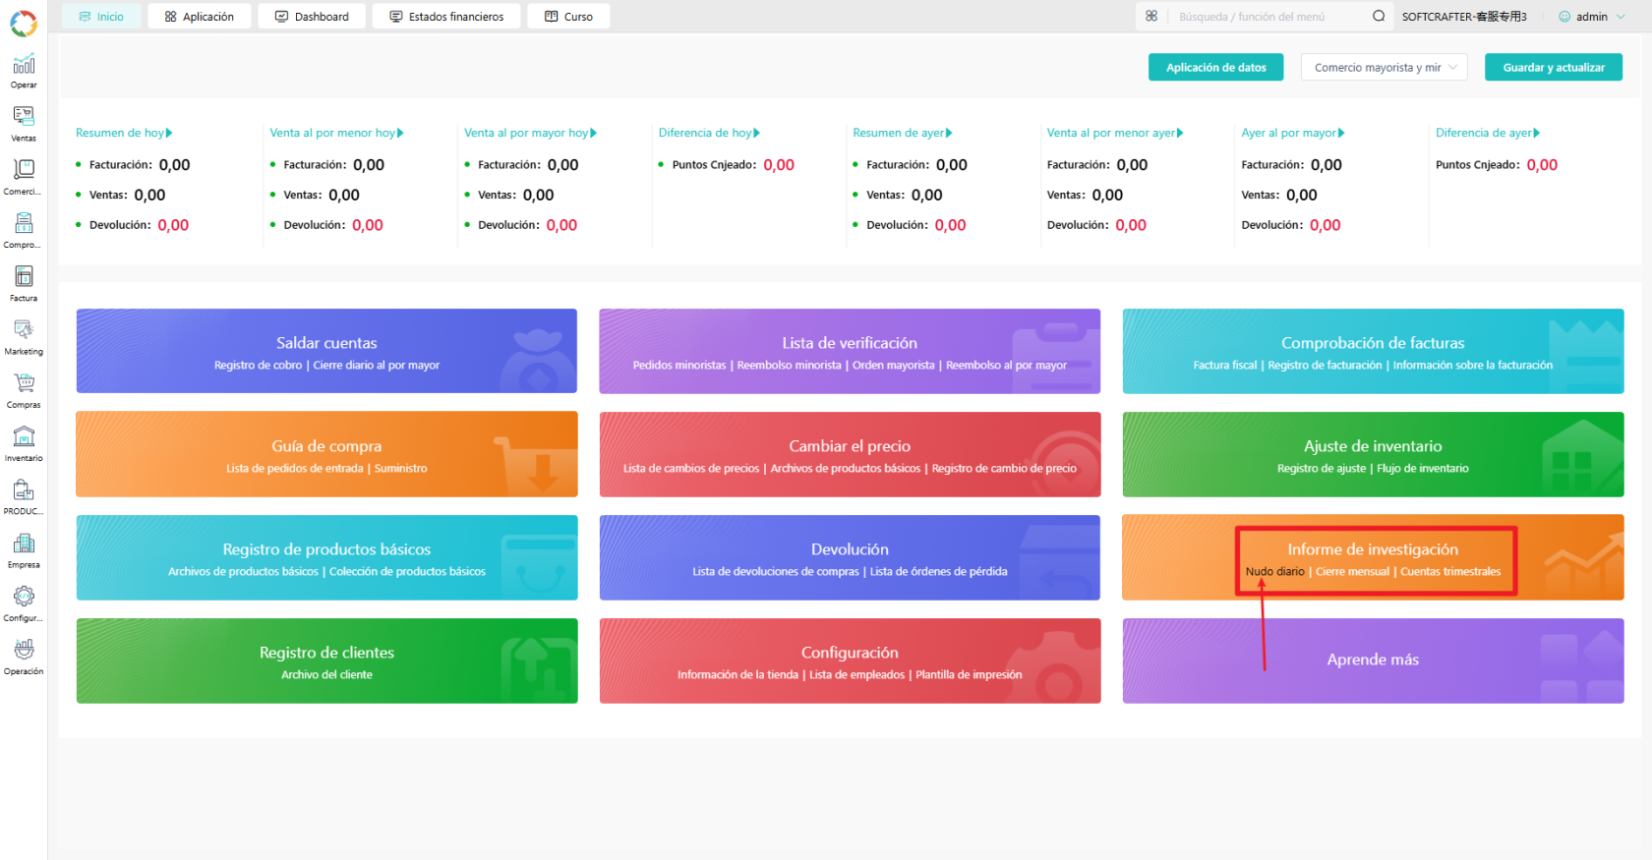This screenshot has width=1652, height=860.
Task: Switch to the Curso tab
Action: [x=568, y=17]
